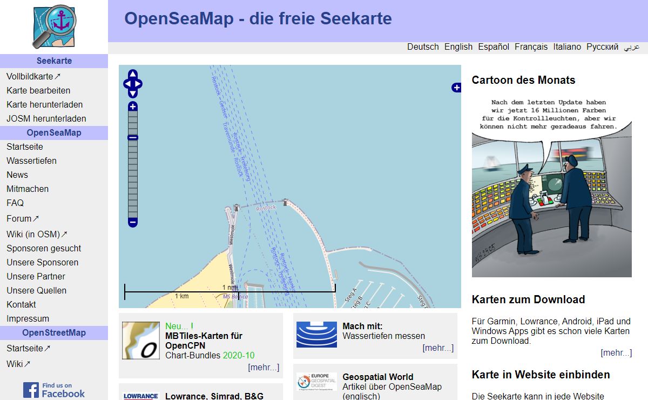Switch language to Italiano

567,47
